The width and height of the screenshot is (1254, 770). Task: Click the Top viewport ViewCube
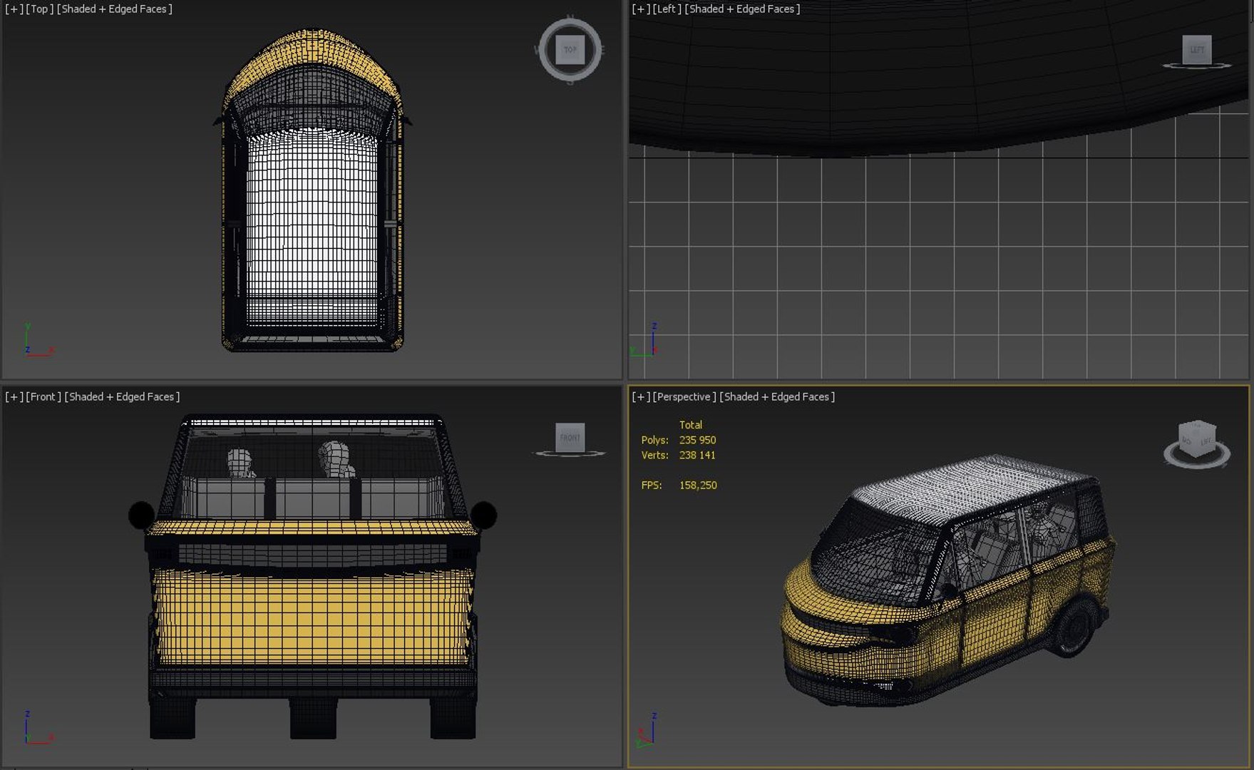(570, 50)
